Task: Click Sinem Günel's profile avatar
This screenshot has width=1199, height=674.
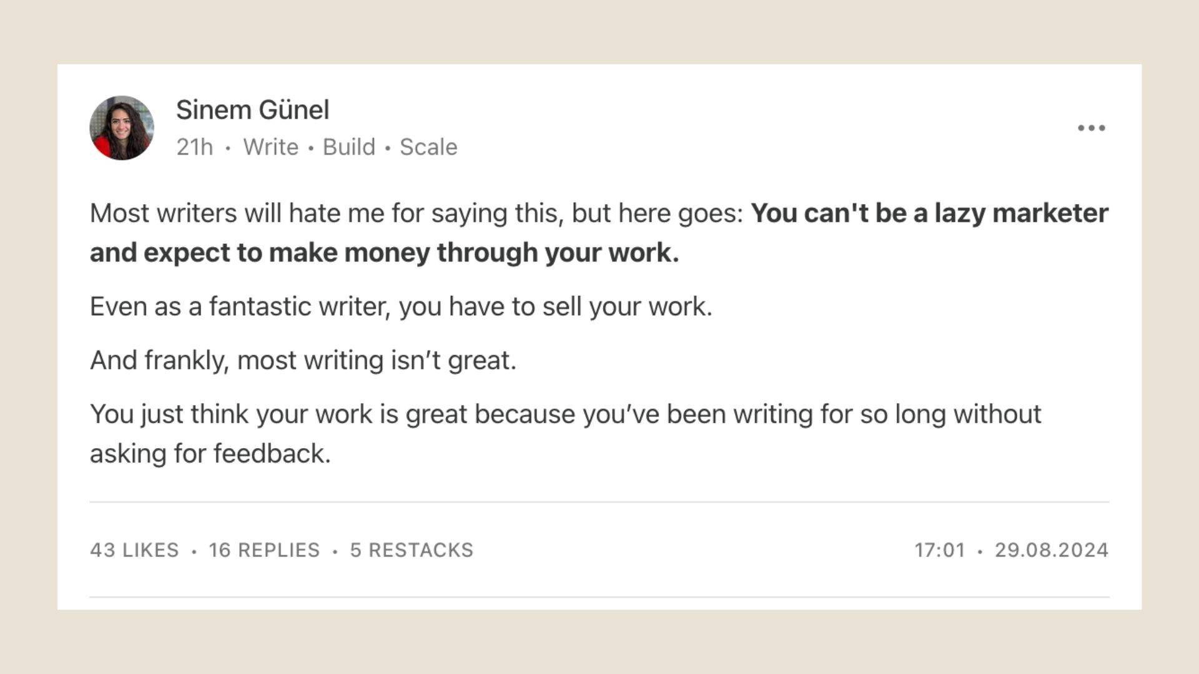Action: click(x=122, y=128)
